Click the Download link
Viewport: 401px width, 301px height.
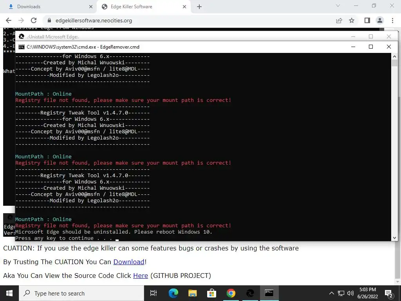pos(129,262)
